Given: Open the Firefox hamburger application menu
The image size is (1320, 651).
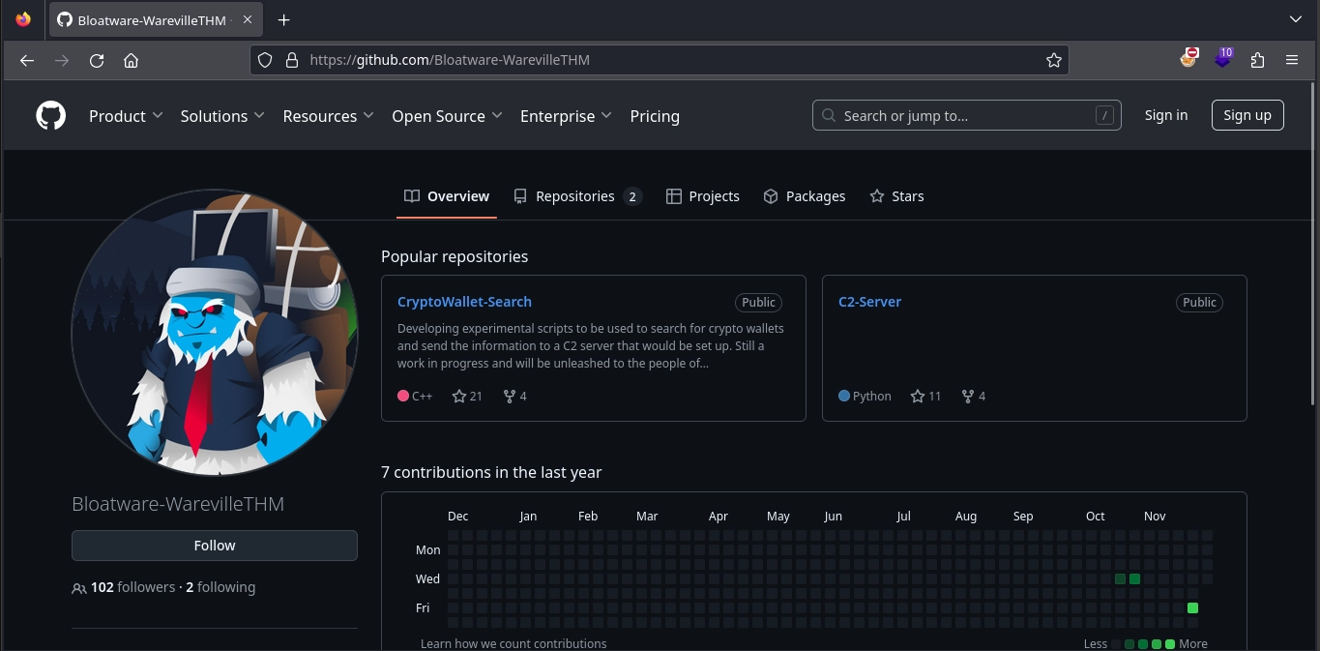Looking at the screenshot, I should tap(1292, 60).
